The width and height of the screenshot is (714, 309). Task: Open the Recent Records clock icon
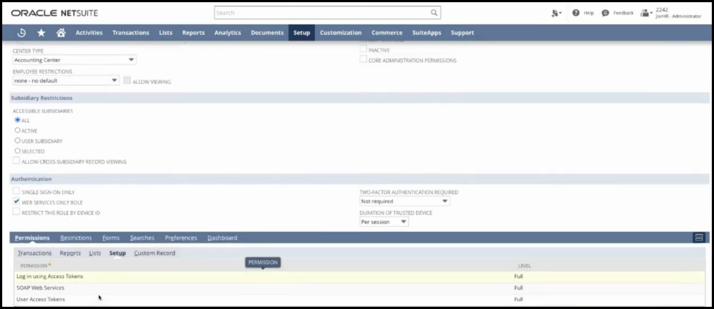click(21, 33)
